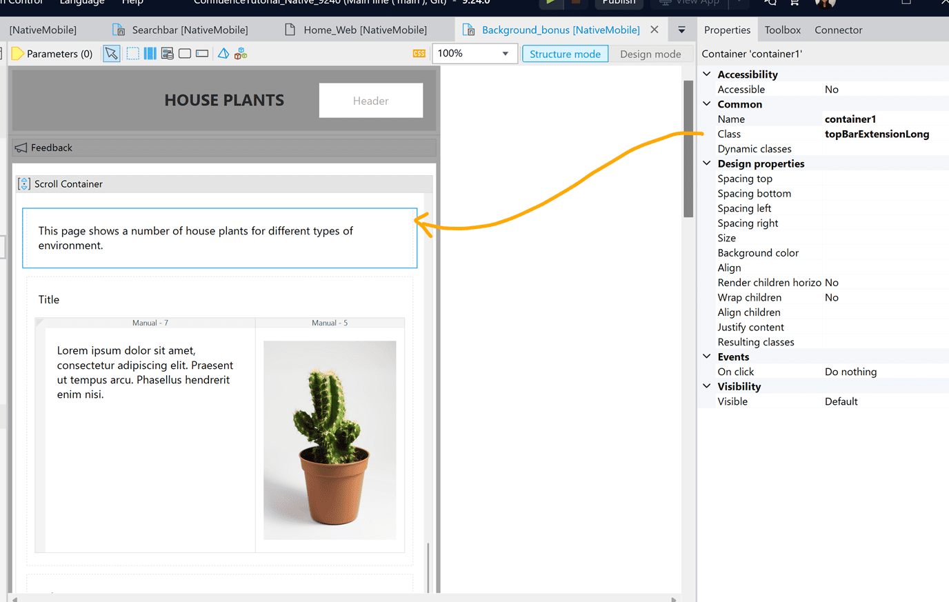Select the pointer selection tool
Image resolution: width=949 pixels, height=602 pixels.
(111, 54)
